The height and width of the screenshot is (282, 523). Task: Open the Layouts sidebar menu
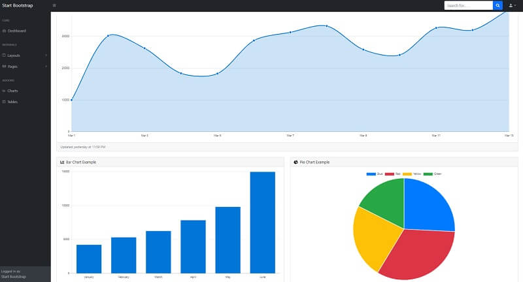(x=14, y=55)
